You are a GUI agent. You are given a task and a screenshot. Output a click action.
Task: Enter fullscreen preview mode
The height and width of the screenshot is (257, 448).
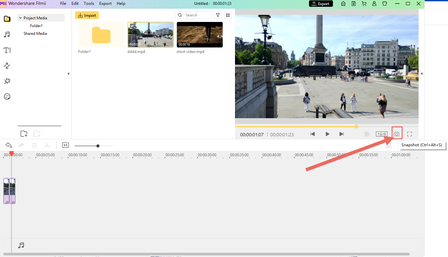pos(410,134)
